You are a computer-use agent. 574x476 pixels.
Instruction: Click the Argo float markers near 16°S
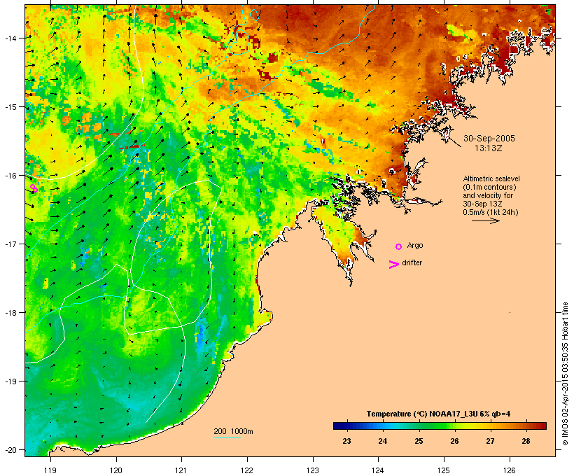click(34, 188)
